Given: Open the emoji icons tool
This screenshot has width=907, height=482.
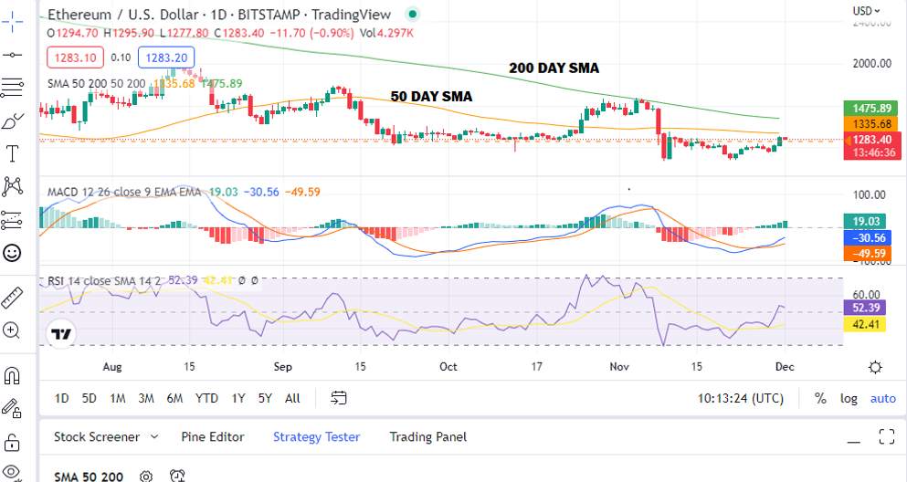Looking at the screenshot, I should coord(12,253).
